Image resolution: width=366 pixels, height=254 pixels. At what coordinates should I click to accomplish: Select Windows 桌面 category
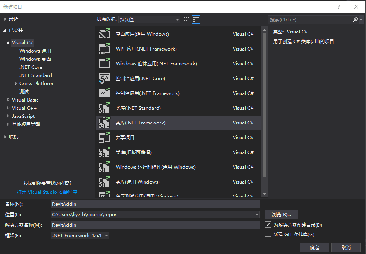tap(35, 59)
